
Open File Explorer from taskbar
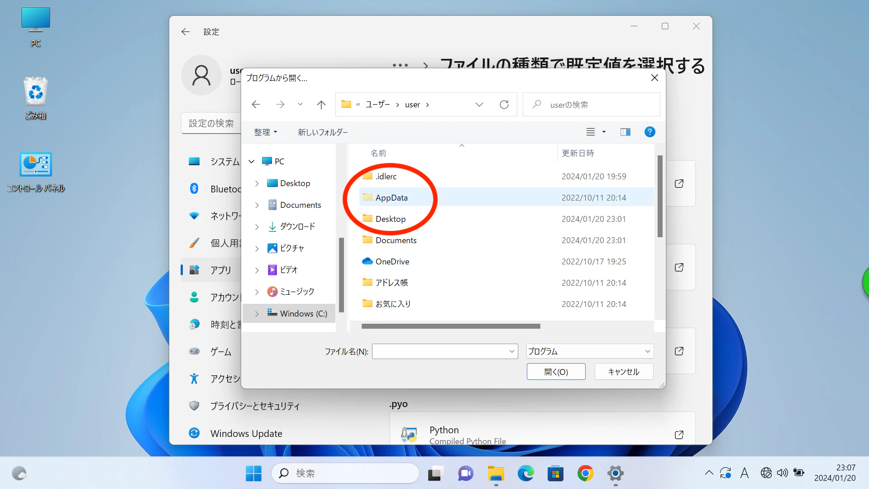click(x=496, y=473)
